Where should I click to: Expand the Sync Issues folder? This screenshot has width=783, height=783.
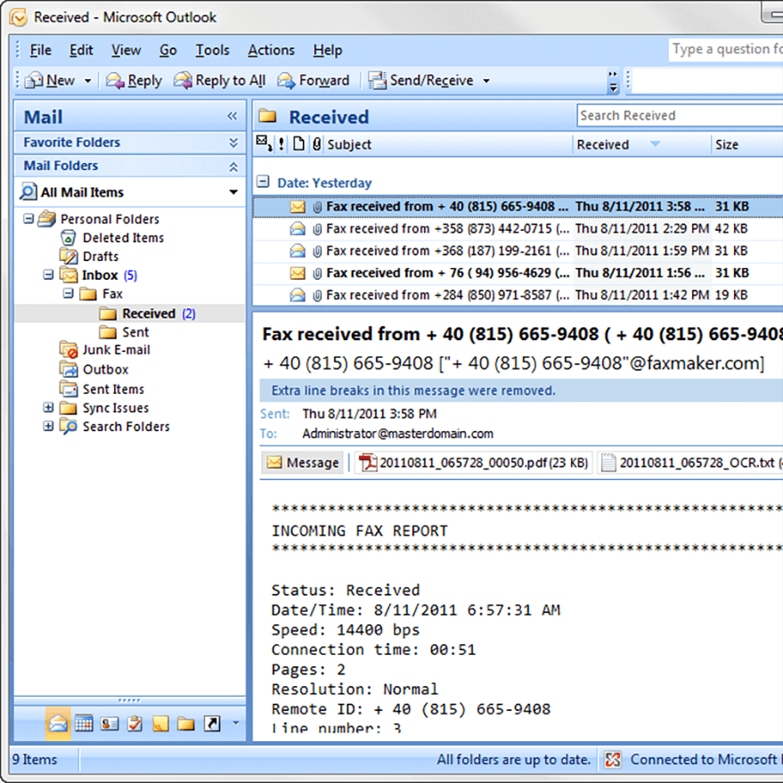(46, 407)
